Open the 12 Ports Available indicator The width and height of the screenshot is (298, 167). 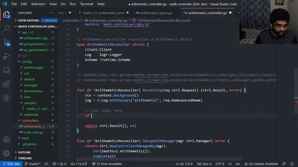(x=107, y=164)
